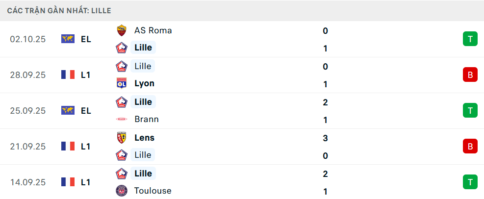Click the France flag on 14.09.25 row
This screenshot has height=199, width=484.
(x=68, y=182)
